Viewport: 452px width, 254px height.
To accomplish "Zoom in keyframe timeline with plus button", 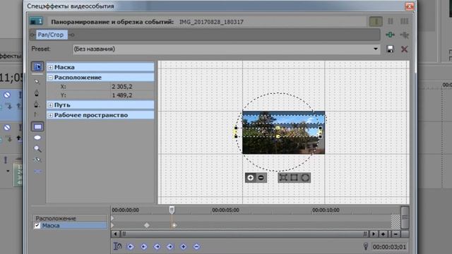I will (x=383, y=234).
